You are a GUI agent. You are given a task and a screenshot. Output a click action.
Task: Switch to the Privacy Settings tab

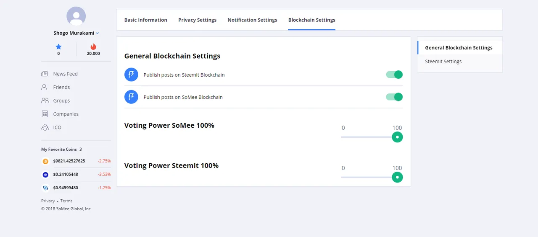coord(197,20)
